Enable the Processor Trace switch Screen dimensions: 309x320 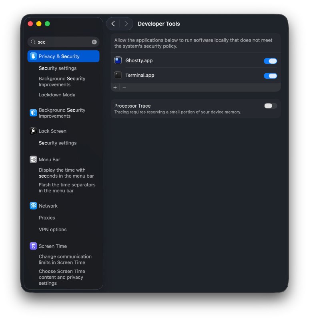[270, 106]
